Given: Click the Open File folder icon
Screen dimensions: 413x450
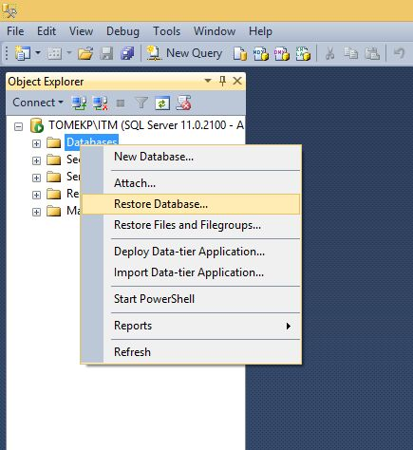Looking at the screenshot, I should click(85, 53).
